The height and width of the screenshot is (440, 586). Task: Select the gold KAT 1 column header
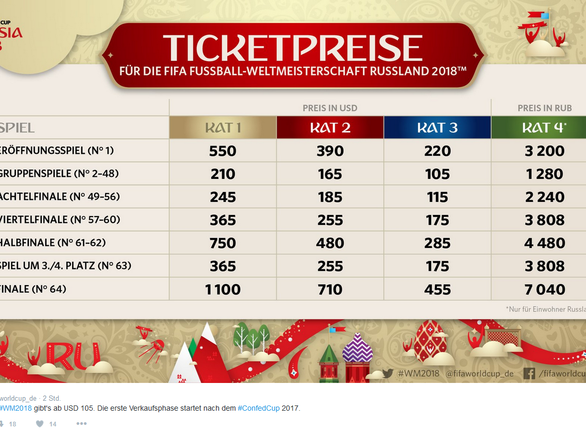click(222, 127)
